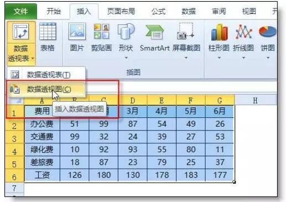Insert 饼图 pie chart icon
The height and width of the screenshot is (202, 286).
(x=268, y=32)
